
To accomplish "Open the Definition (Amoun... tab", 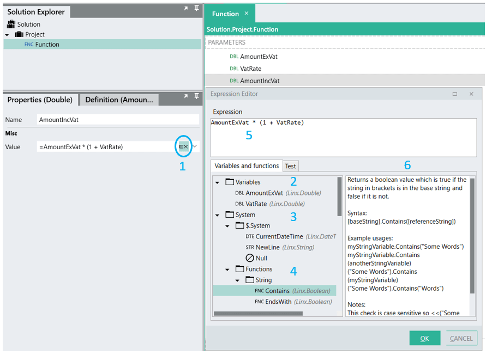I will tap(119, 100).
